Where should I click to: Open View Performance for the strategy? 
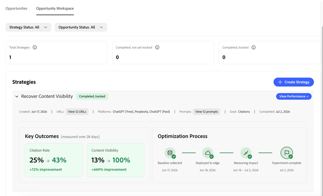(294, 96)
